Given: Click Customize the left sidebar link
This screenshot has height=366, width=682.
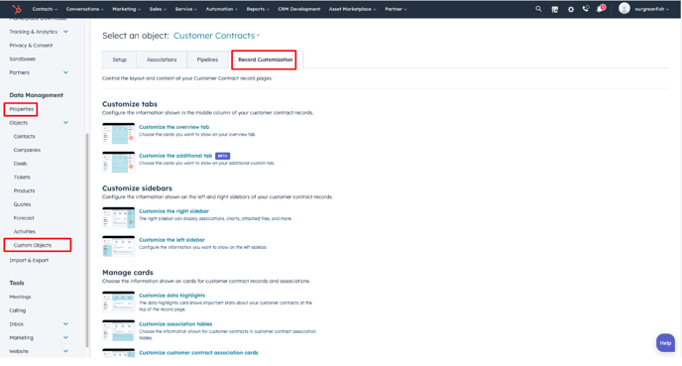Looking at the screenshot, I should click(x=171, y=240).
